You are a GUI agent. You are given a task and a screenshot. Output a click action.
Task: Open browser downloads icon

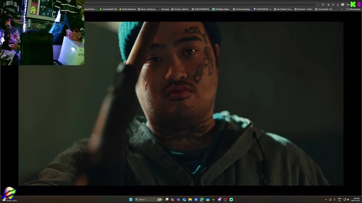[338, 5]
